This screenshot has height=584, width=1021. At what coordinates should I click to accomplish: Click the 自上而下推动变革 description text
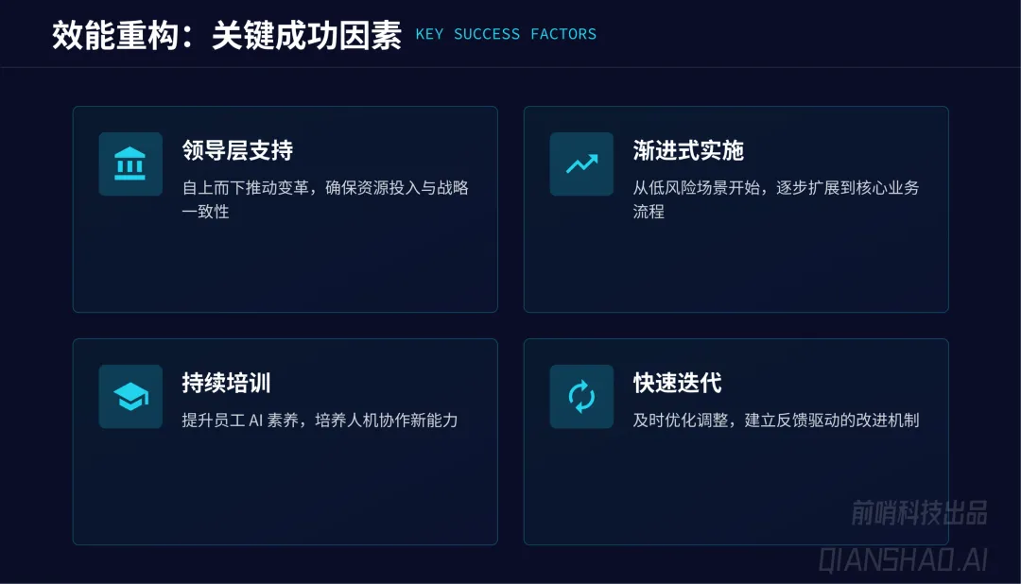(325, 187)
